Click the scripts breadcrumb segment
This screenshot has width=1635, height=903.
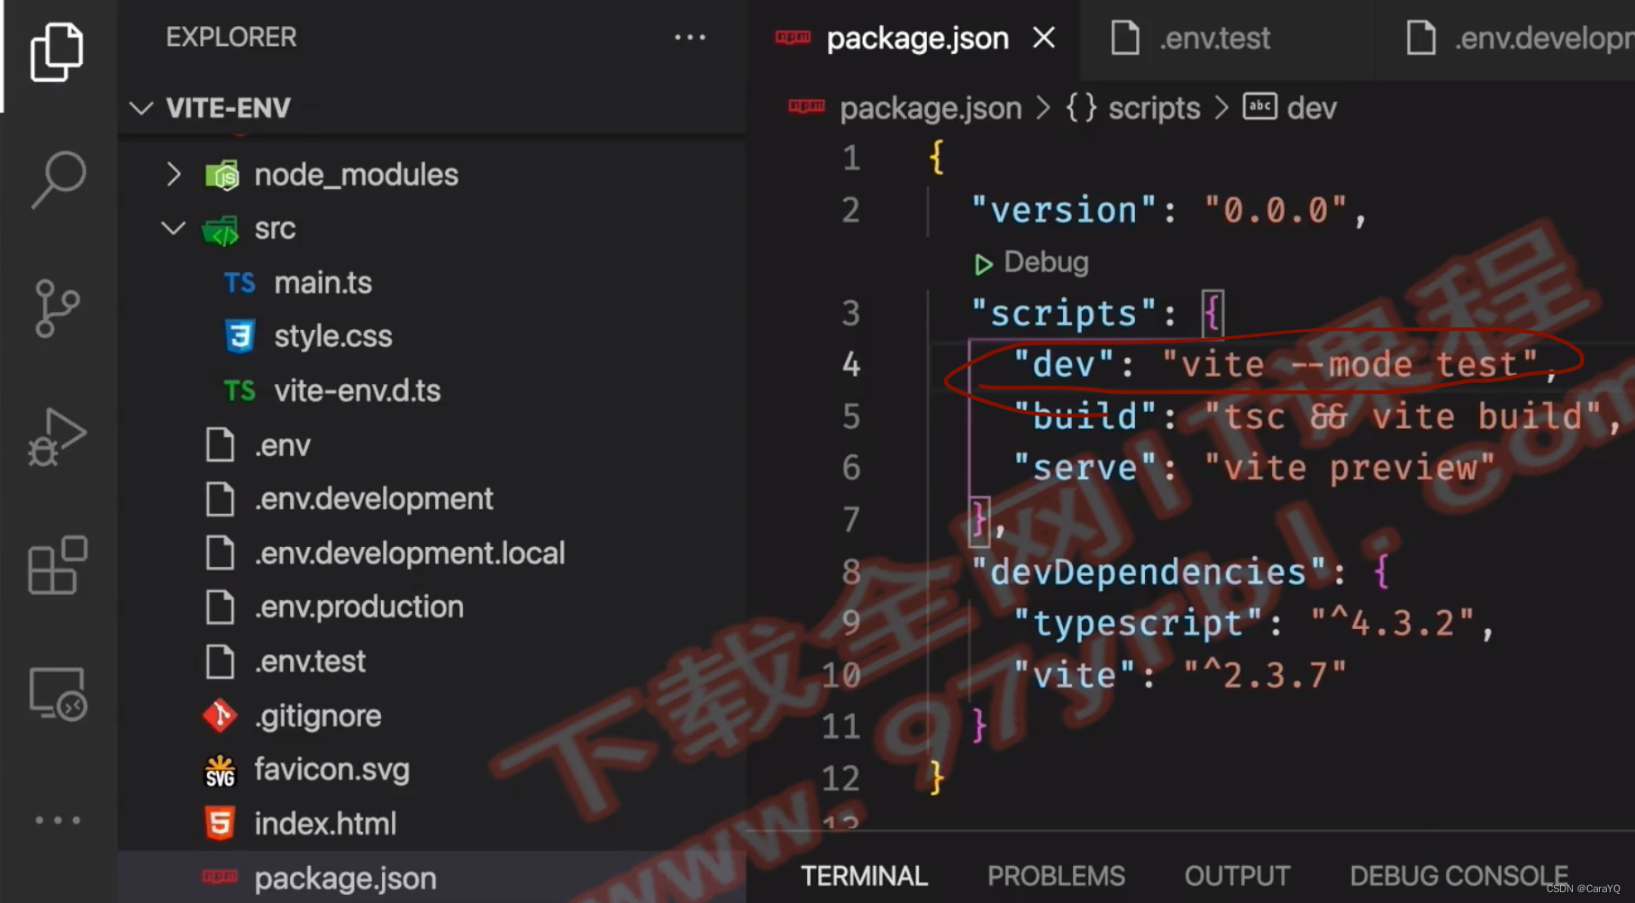click(x=1154, y=108)
